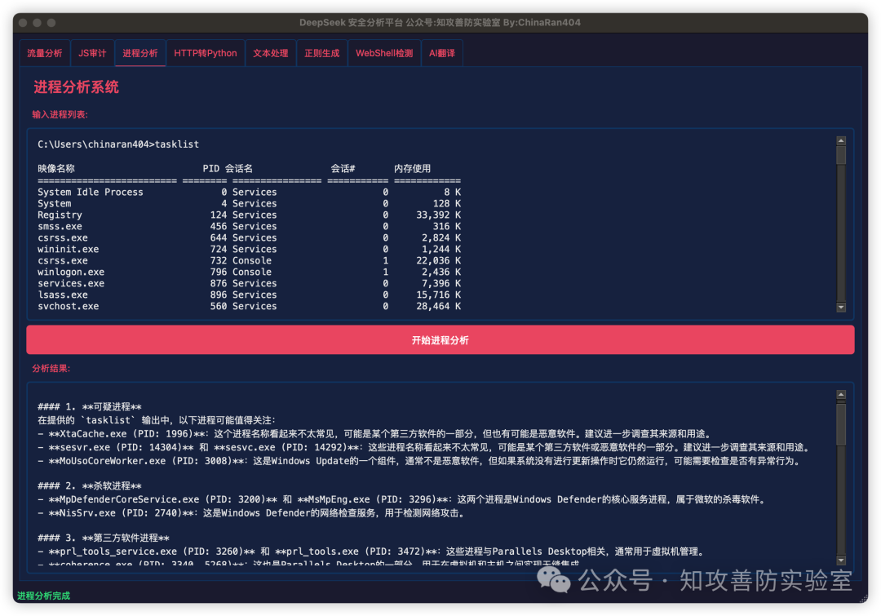Switch to the 正则生成 tab
This screenshot has width=881, height=616.
pyautogui.click(x=321, y=53)
